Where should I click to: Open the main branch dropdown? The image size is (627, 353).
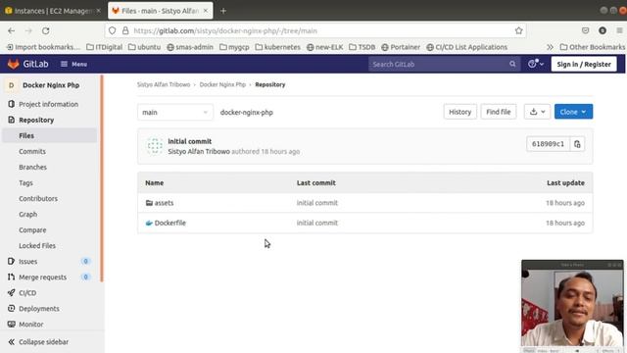(x=175, y=112)
